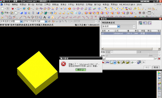Open the 编辑(E) menu
The image size is (162, 98).
tap(15, 5)
